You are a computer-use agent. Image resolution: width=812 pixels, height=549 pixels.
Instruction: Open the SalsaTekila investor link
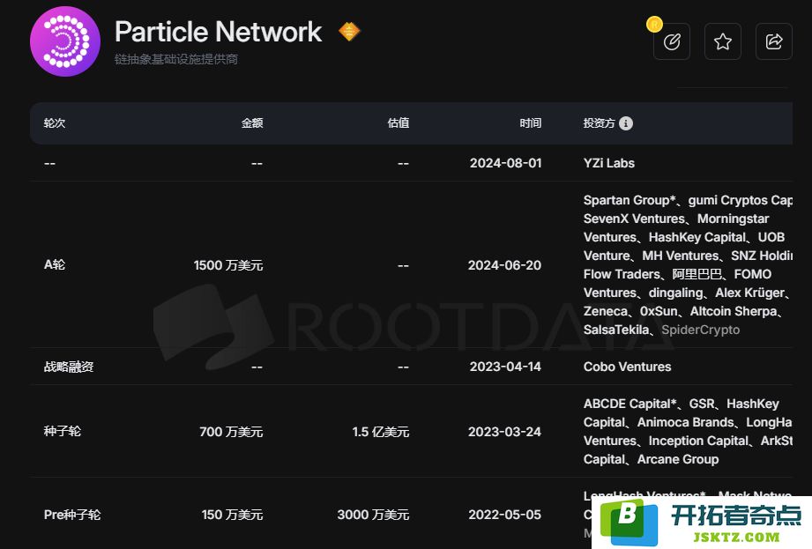click(x=616, y=330)
